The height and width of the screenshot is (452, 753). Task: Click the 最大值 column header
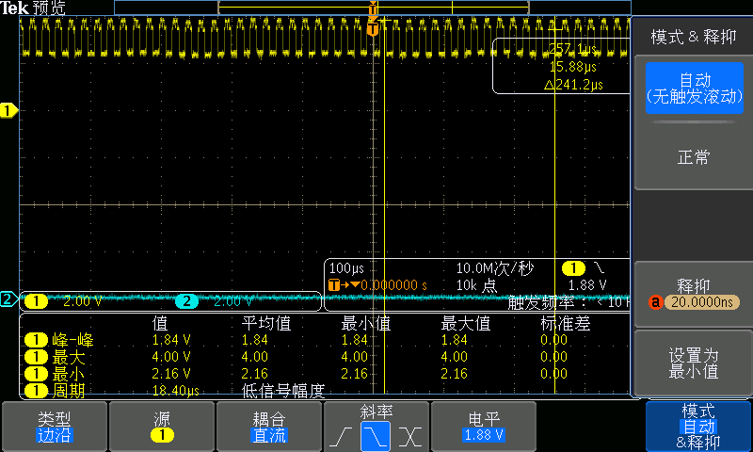466,323
